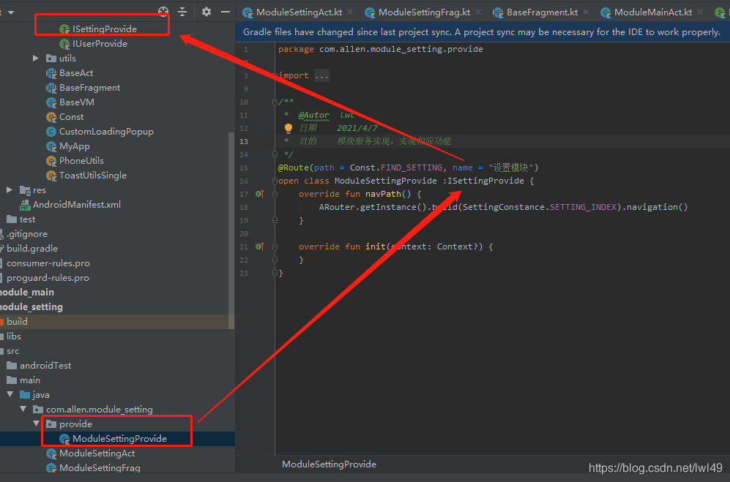The width and height of the screenshot is (730, 482).
Task: Click the intention lightbulb on line 12
Action: [x=288, y=128]
